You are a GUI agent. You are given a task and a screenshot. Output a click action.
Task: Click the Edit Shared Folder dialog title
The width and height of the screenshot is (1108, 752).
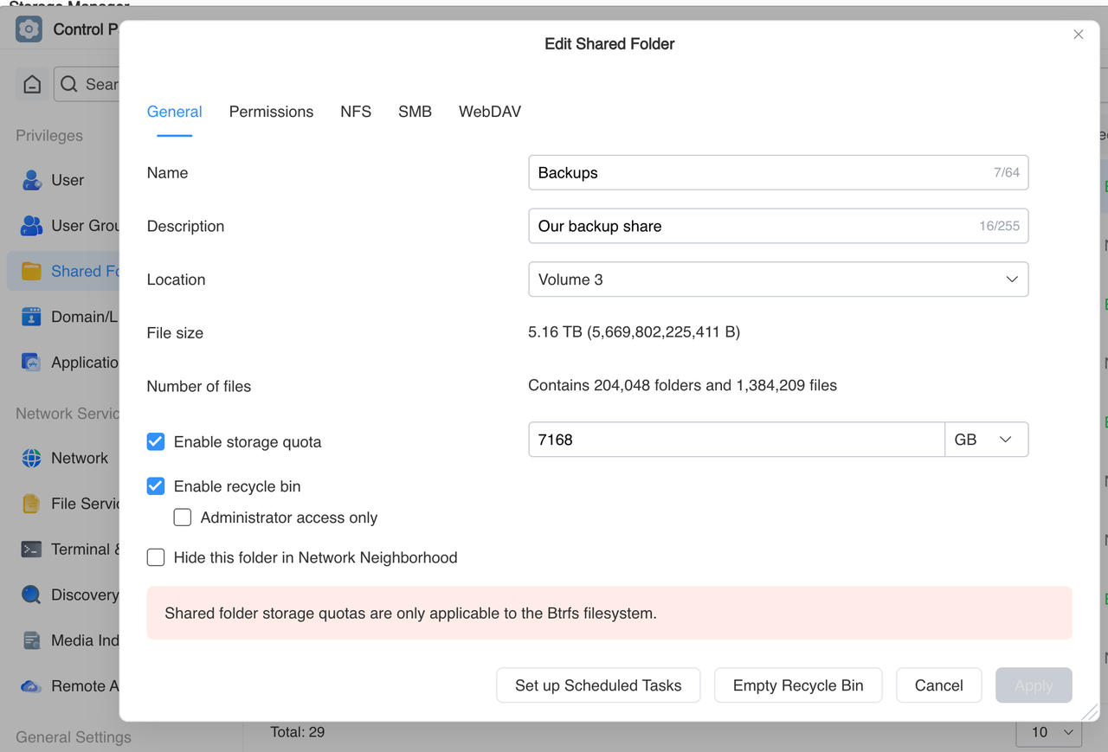609,44
